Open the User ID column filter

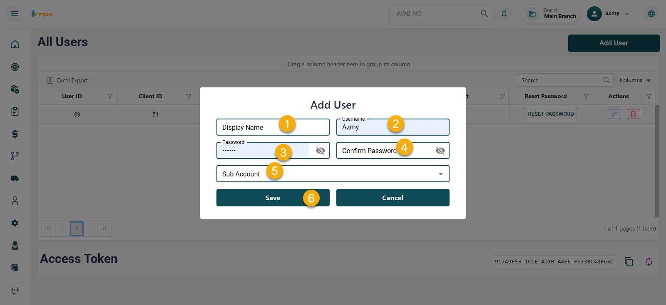110,97
